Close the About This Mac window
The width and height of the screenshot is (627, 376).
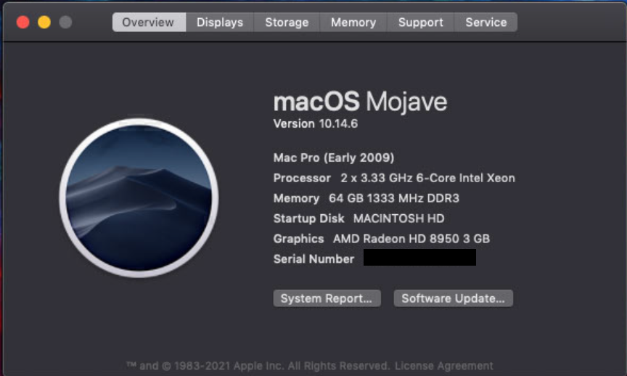[x=22, y=22]
